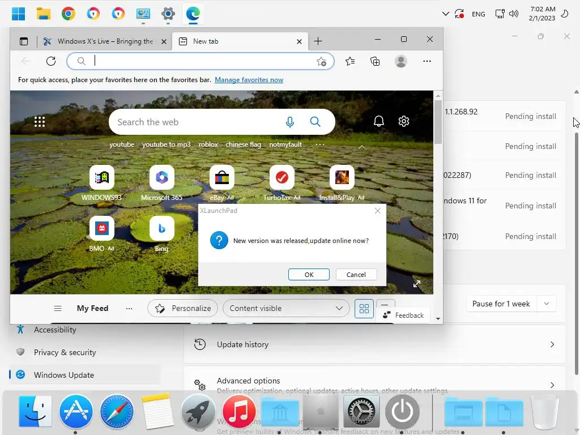
Task: Click Manage favorites now link
Action: pyautogui.click(x=249, y=80)
